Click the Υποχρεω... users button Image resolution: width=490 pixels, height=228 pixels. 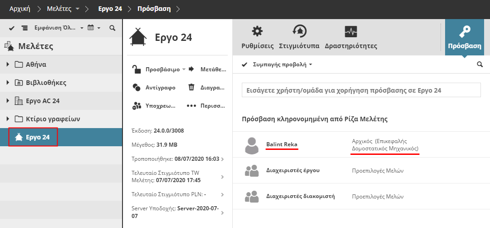154,106
